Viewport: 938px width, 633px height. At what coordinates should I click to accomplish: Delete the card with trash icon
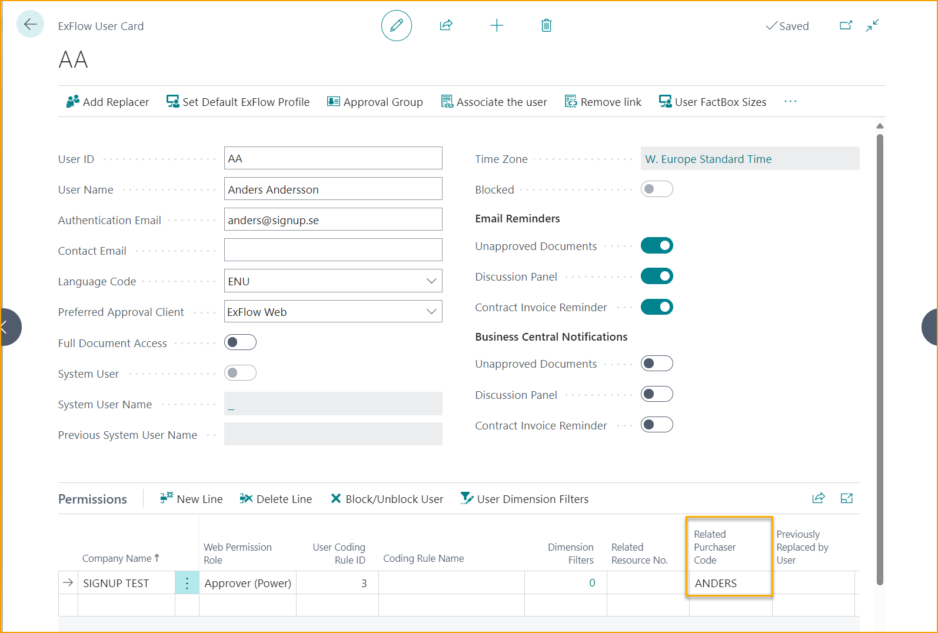547,25
